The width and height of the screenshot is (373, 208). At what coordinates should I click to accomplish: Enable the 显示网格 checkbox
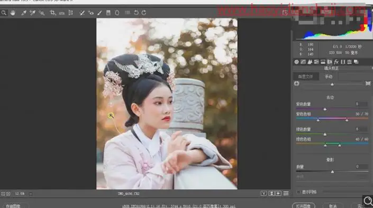pos(298,192)
